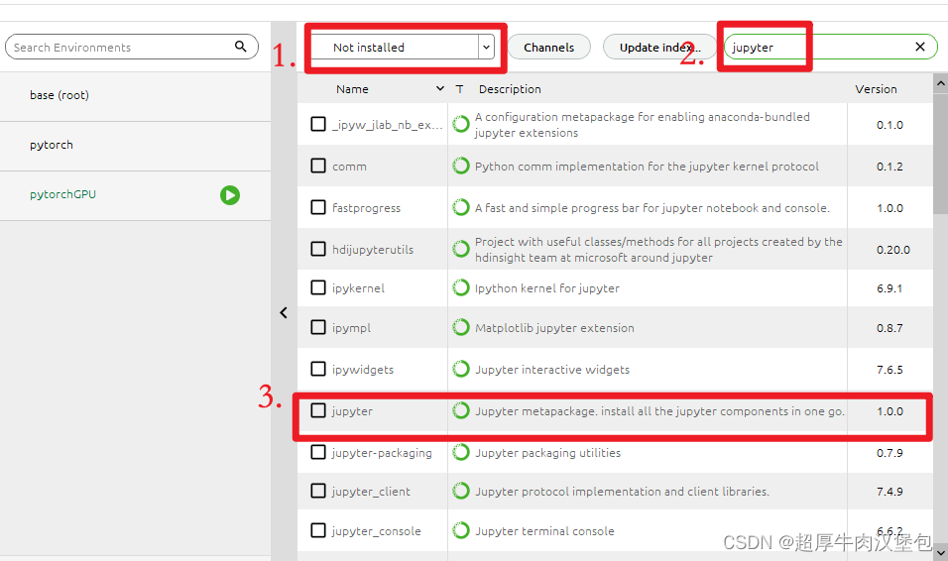Check the comm package checkbox
This screenshot has height=561, width=948.
318,166
